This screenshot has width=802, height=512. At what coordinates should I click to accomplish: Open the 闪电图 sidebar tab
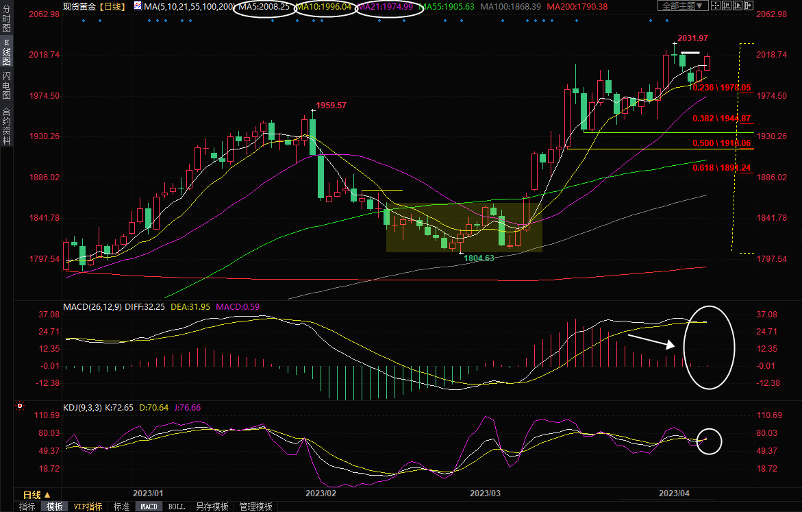click(x=6, y=85)
